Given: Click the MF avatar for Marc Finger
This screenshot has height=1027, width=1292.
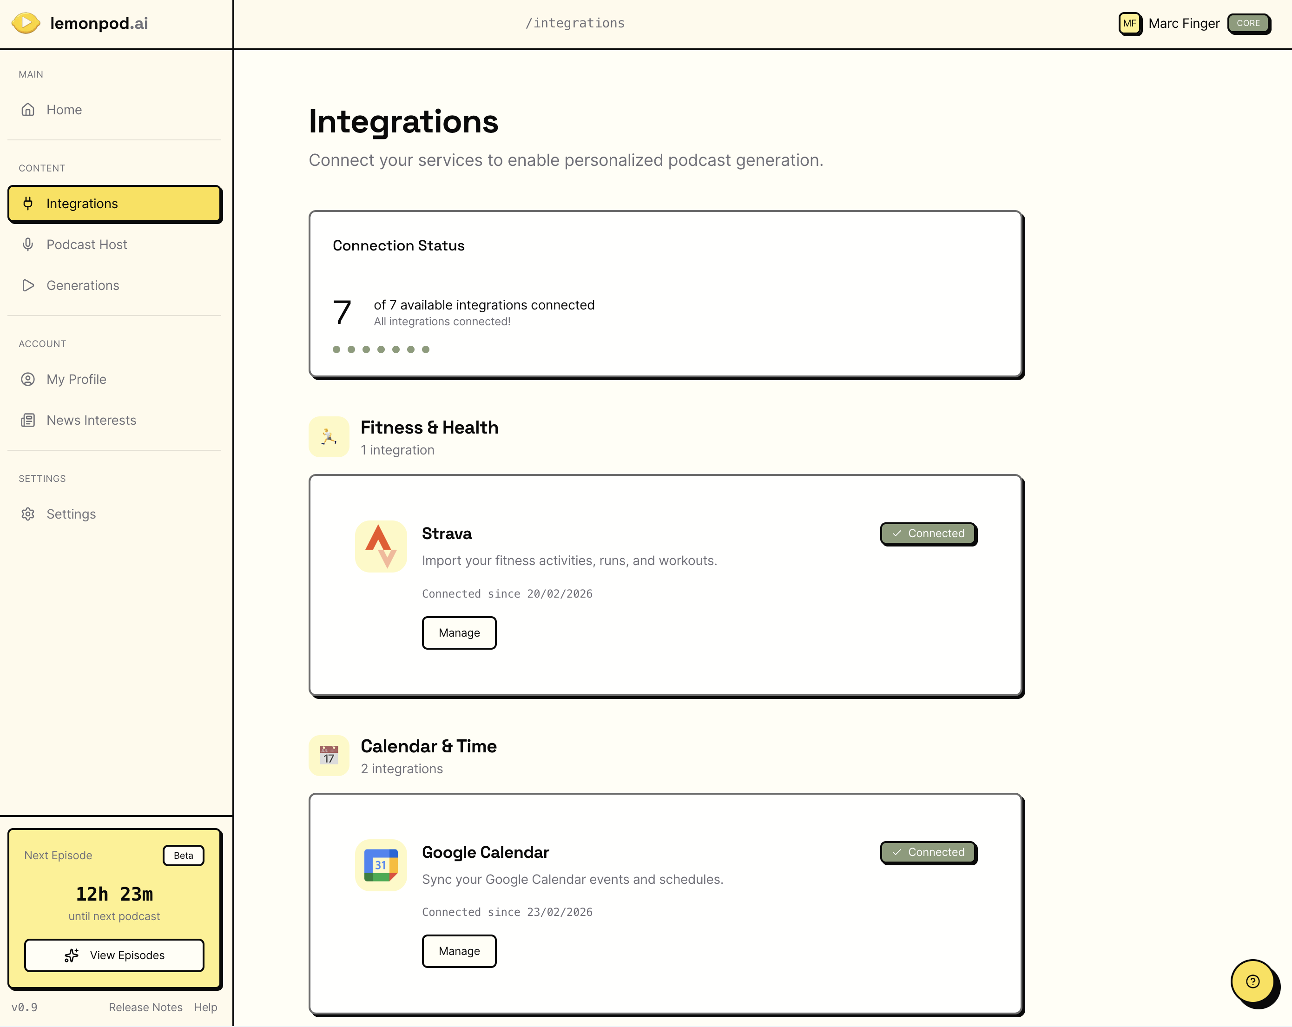Looking at the screenshot, I should 1130,23.
